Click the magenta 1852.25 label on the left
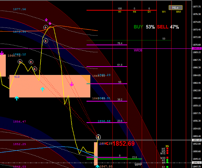Viewport: 202px width, 168px height. (19, 144)
